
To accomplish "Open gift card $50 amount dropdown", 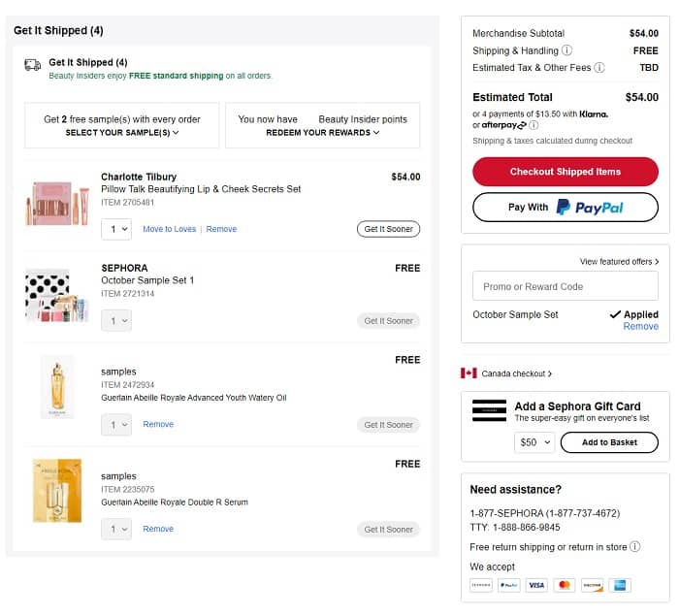I will [533, 442].
